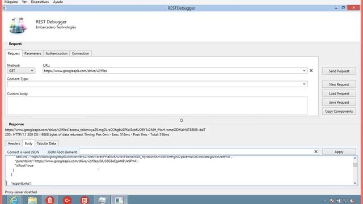Click the New Request button
This screenshot has width=363, height=204.
point(339,84)
